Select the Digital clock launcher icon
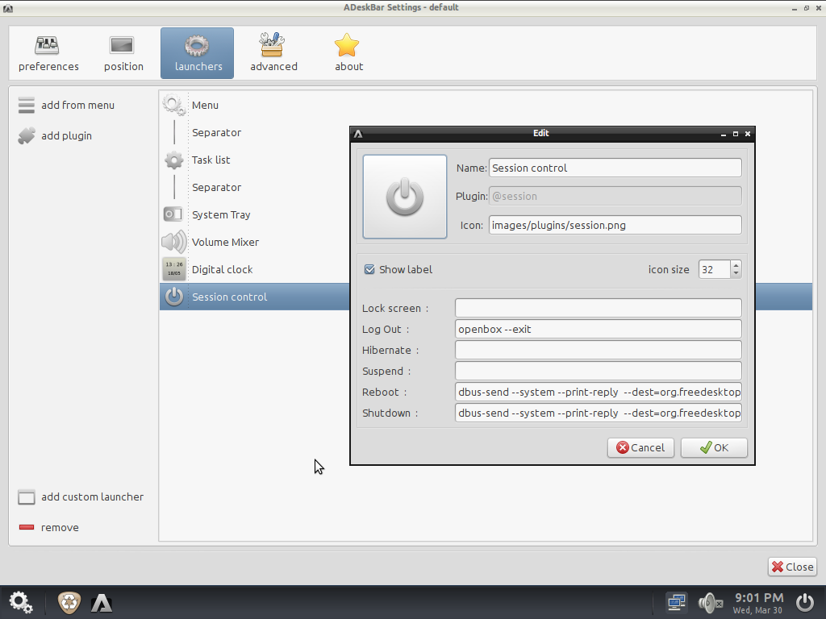Screen dimensions: 826x619 173,269
